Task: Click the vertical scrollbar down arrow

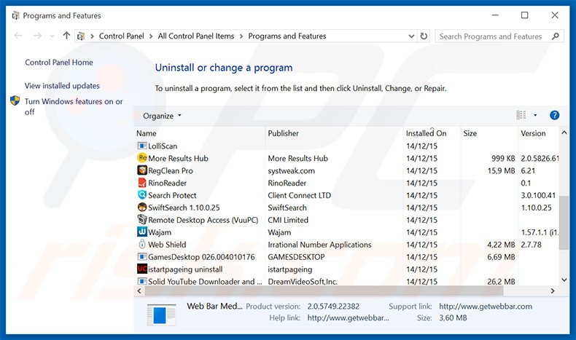Action: tap(564, 280)
